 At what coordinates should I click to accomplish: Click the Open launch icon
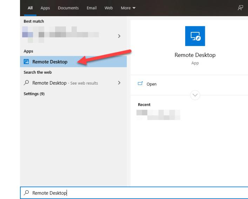tap(140, 84)
